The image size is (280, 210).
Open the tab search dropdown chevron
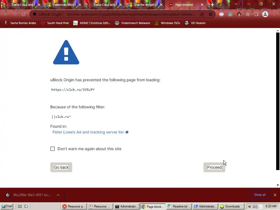point(236,4)
